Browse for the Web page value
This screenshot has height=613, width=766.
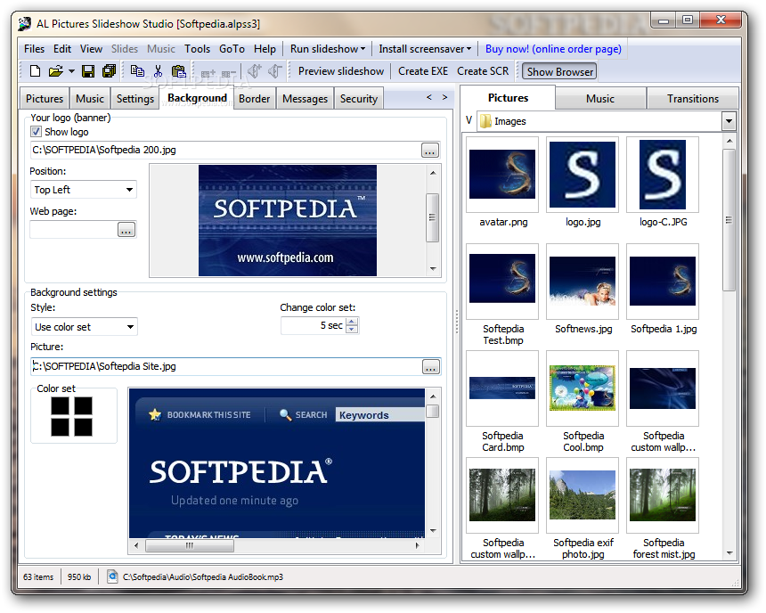coord(126,230)
